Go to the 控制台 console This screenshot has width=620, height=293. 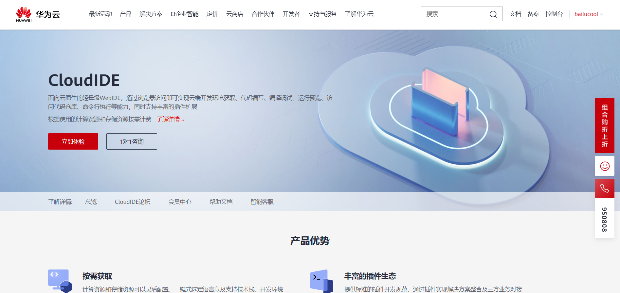554,14
